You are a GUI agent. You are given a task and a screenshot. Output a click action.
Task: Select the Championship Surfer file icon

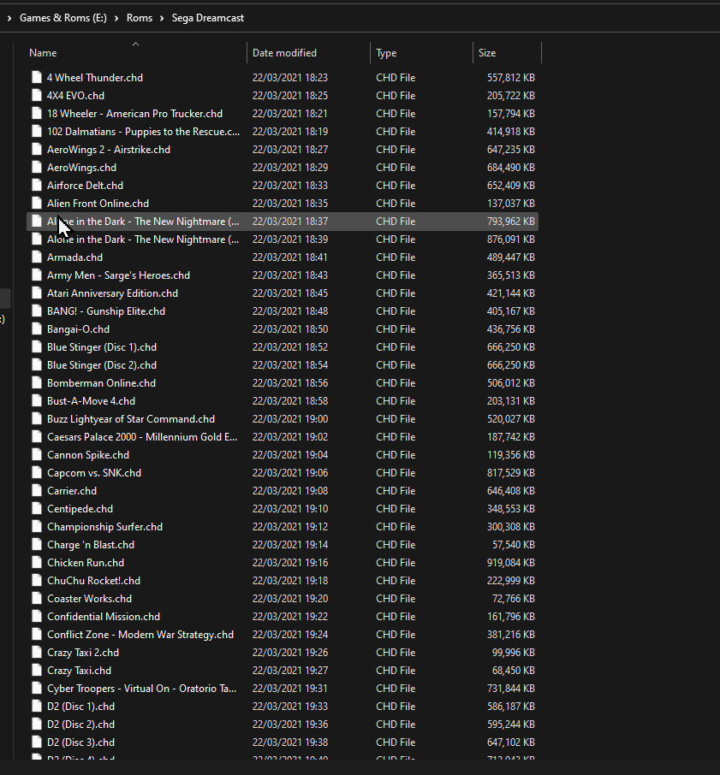(37, 526)
